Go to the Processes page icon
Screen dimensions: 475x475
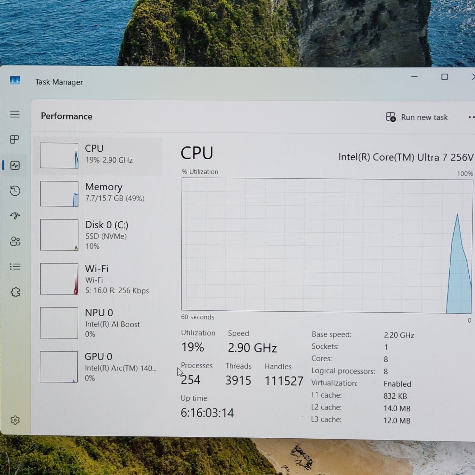click(x=15, y=139)
